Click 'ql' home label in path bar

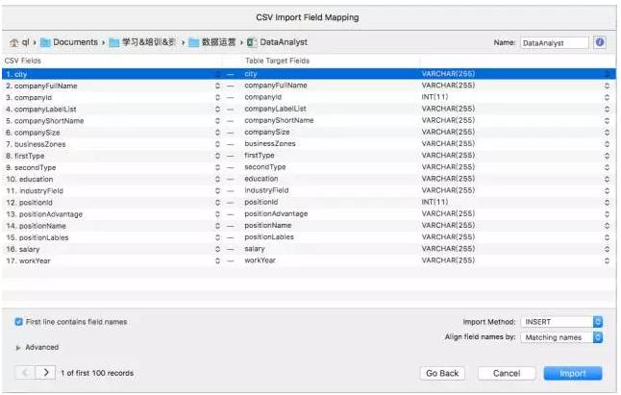point(25,42)
